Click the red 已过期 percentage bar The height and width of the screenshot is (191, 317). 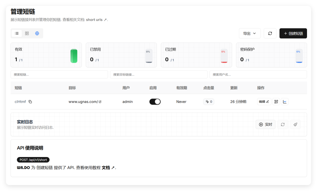[x=224, y=56]
